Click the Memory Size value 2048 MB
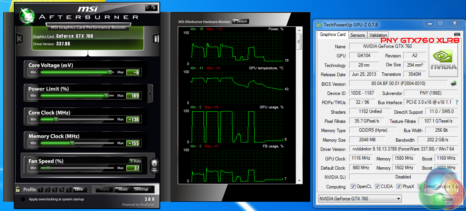 367,140
